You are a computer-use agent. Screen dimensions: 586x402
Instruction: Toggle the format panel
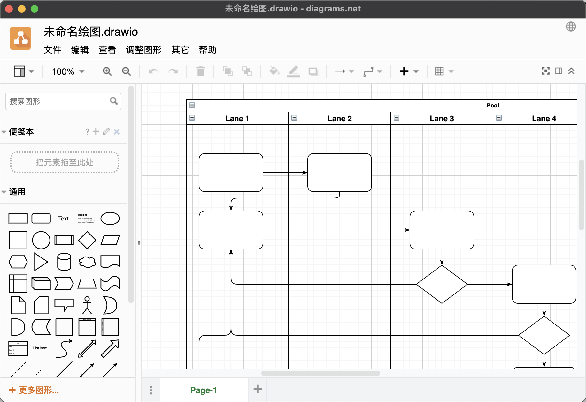(x=559, y=71)
